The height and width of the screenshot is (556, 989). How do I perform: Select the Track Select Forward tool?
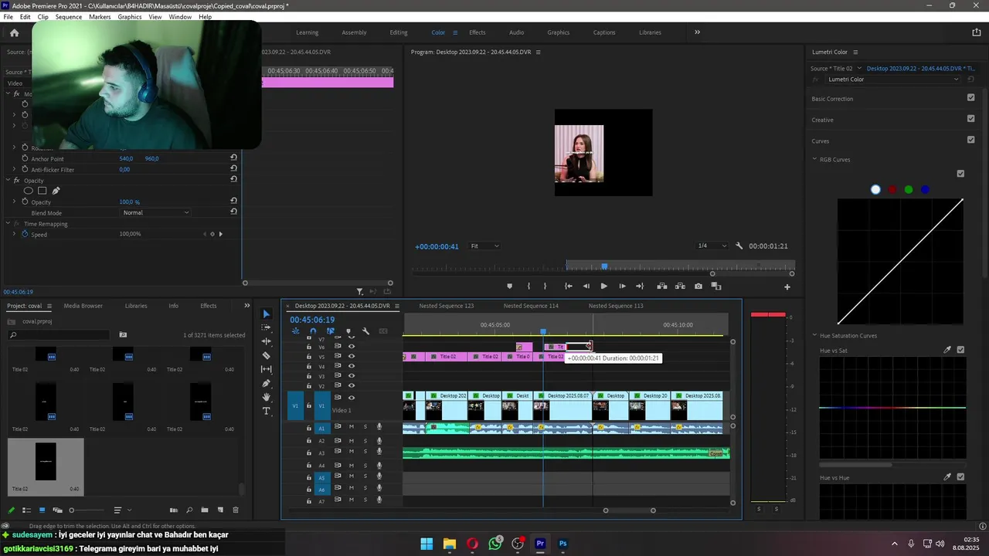click(x=266, y=327)
